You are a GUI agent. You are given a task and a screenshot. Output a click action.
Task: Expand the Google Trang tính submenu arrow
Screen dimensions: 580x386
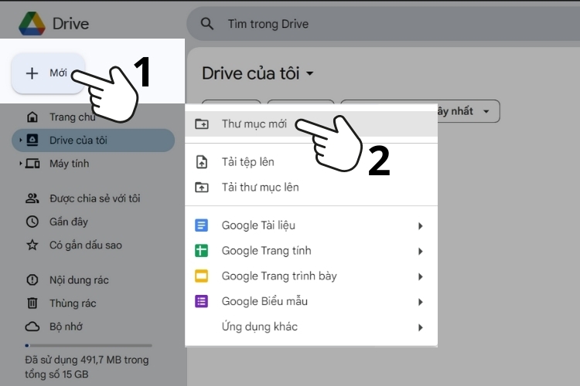point(420,252)
